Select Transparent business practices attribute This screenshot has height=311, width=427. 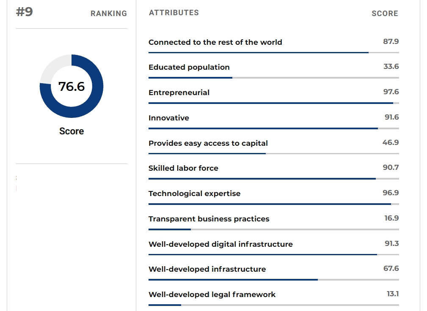coord(209,219)
